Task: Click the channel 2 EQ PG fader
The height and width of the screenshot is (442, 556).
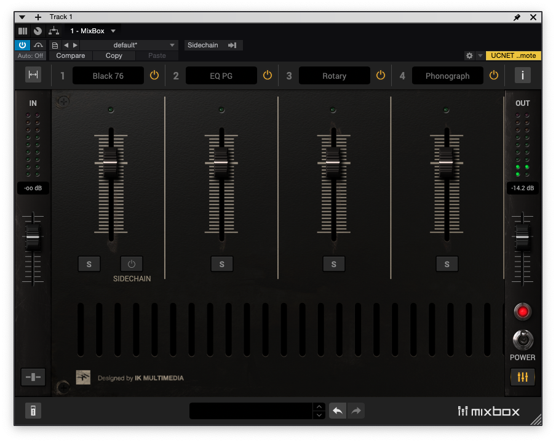Action: (x=221, y=163)
